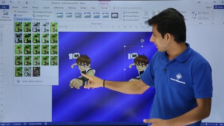224x126 pixels.
Task: Open the Size group dialog launcher
Action: click(x=213, y=23)
